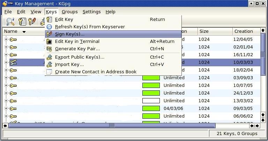The image size is (268, 141).
Task: Open the Help menu
Action: point(110,12)
